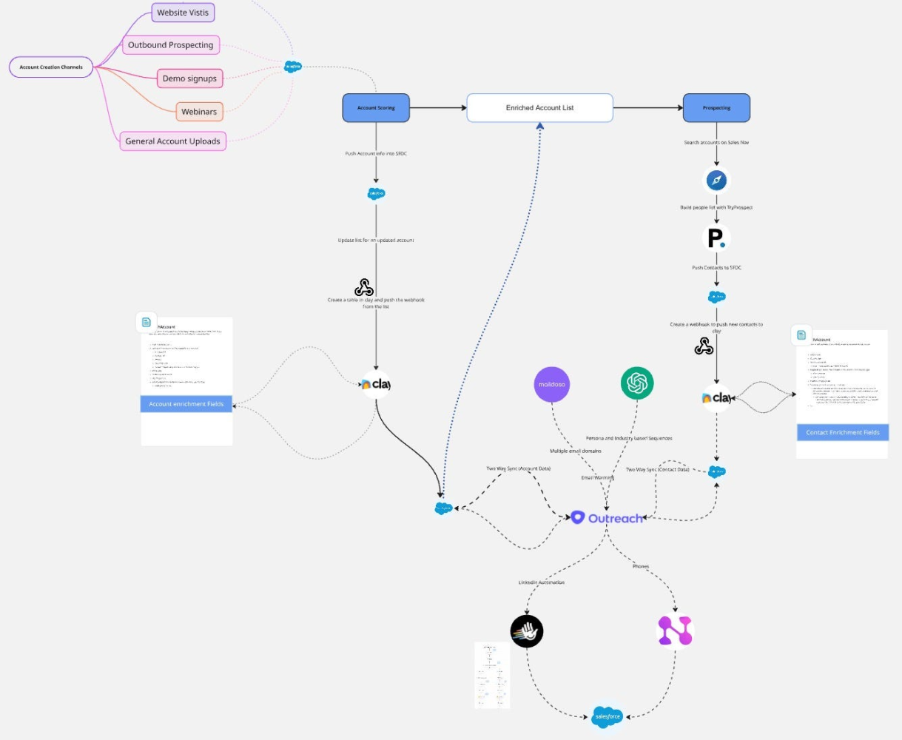Select 'Persona and Industry based Sequences' label
The width and height of the screenshot is (902, 740).
coord(629,438)
